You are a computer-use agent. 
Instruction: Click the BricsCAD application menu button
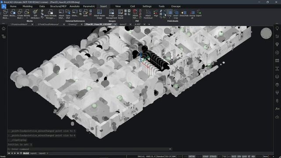click(x=4, y=6)
